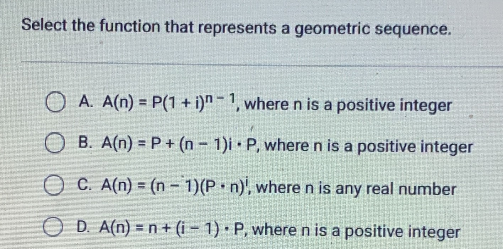Click option D's "where n is a positive integer"
The image size is (503, 249).
coord(357,232)
